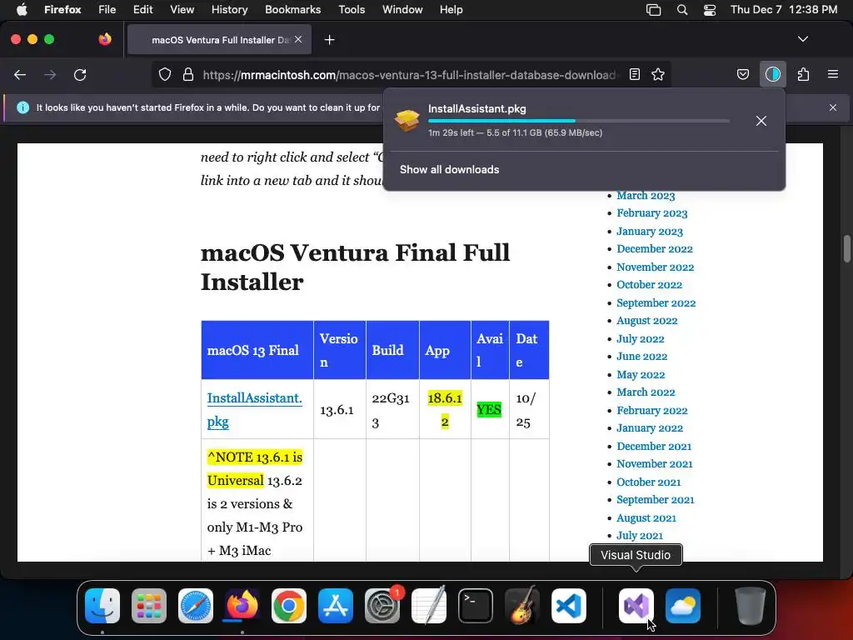Open the downloads panel toolbar button

(x=772, y=74)
